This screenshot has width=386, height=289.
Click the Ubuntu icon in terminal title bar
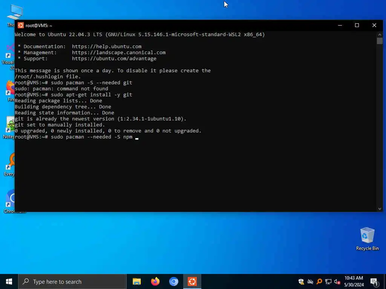tap(21, 25)
